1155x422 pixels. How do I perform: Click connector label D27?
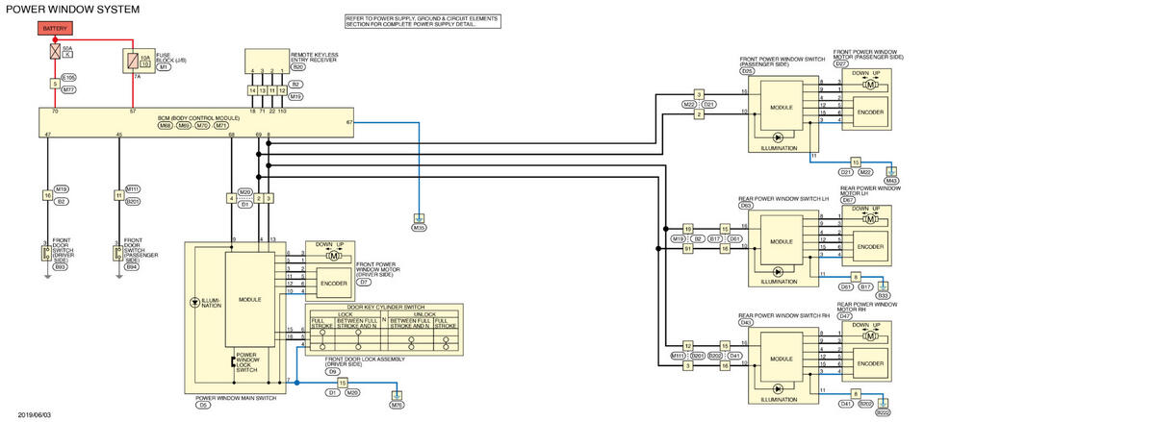pos(840,63)
